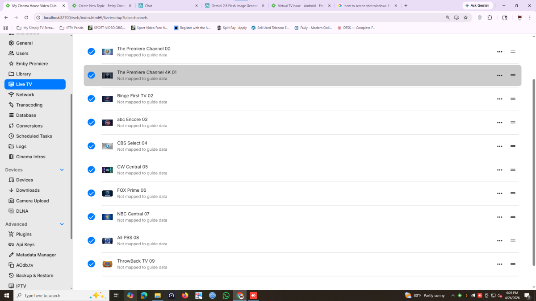536x301 pixels.
Task: Open more options for CW Central 05
Action: click(x=499, y=170)
